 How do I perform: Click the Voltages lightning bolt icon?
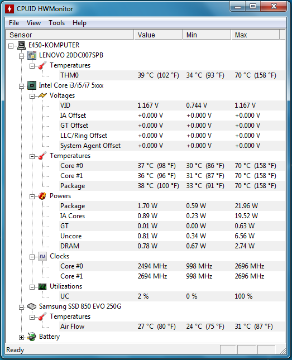(x=42, y=95)
